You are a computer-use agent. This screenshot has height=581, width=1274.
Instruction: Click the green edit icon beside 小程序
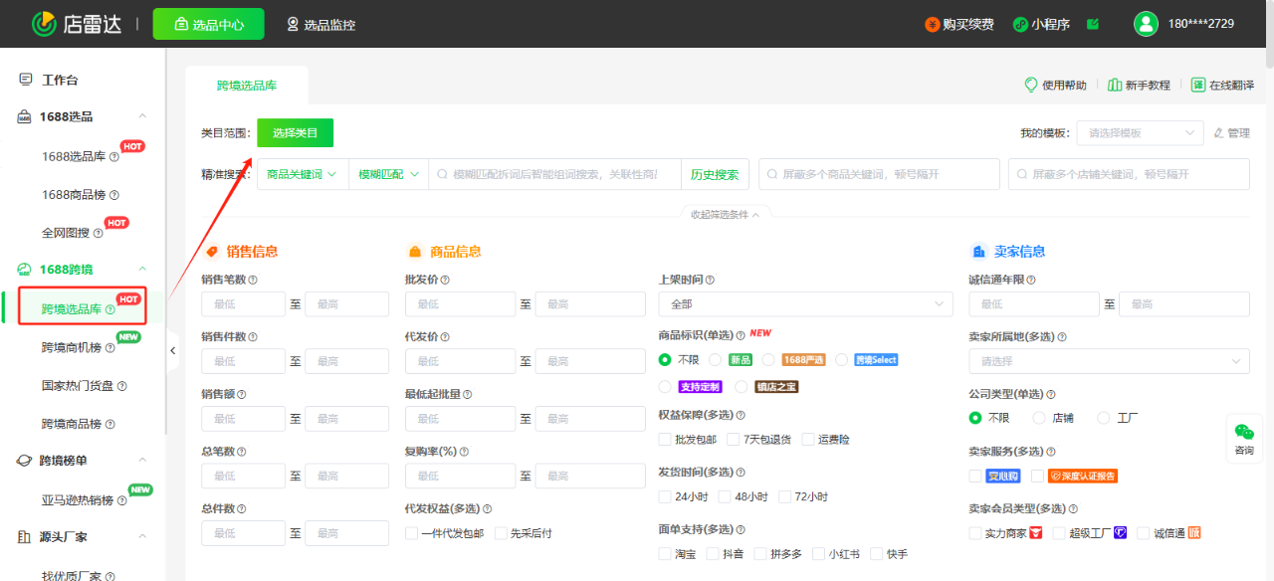point(1093,24)
